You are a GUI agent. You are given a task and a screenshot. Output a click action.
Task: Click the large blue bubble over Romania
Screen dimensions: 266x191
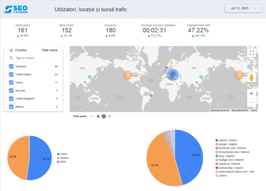(172, 75)
